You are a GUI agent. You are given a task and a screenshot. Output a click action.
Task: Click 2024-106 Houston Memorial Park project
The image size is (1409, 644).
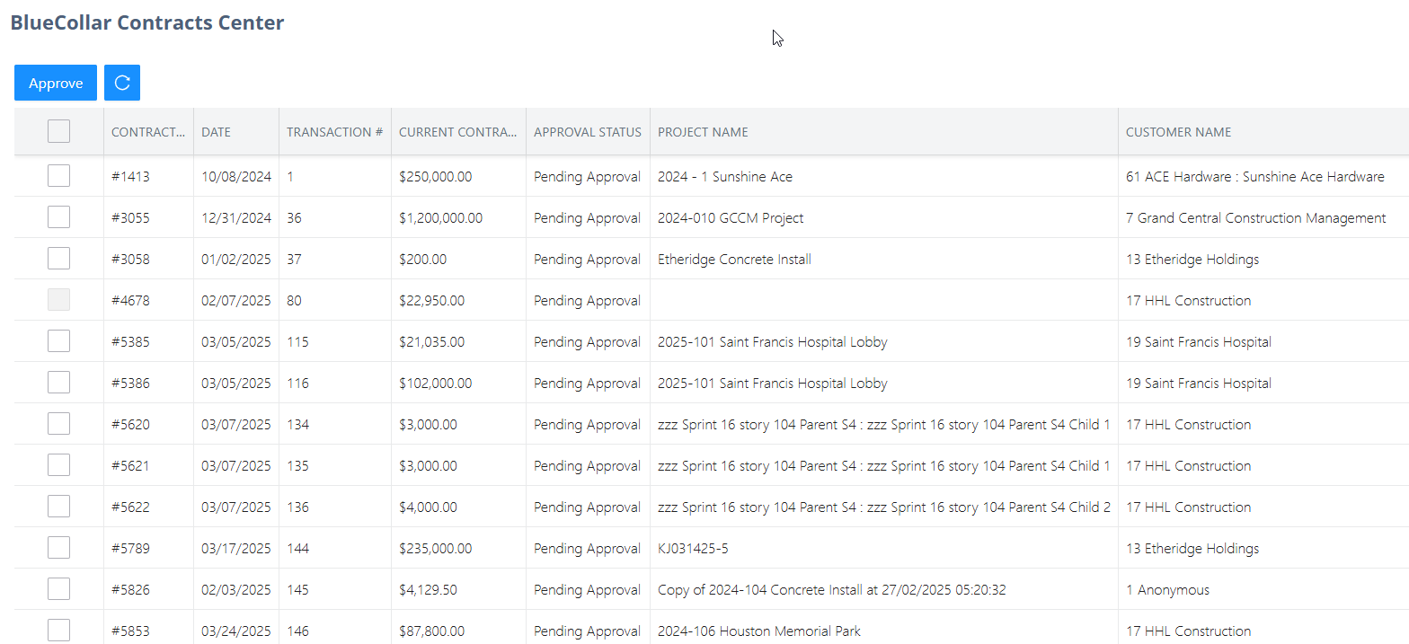point(758,631)
